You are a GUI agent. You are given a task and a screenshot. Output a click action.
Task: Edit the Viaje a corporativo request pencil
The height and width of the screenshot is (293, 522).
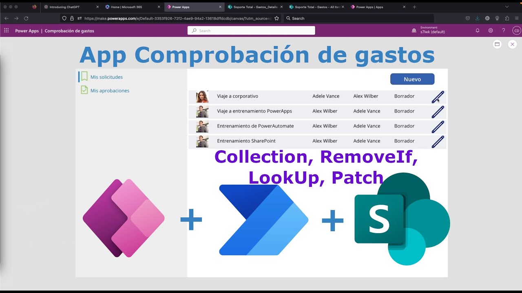(x=438, y=97)
